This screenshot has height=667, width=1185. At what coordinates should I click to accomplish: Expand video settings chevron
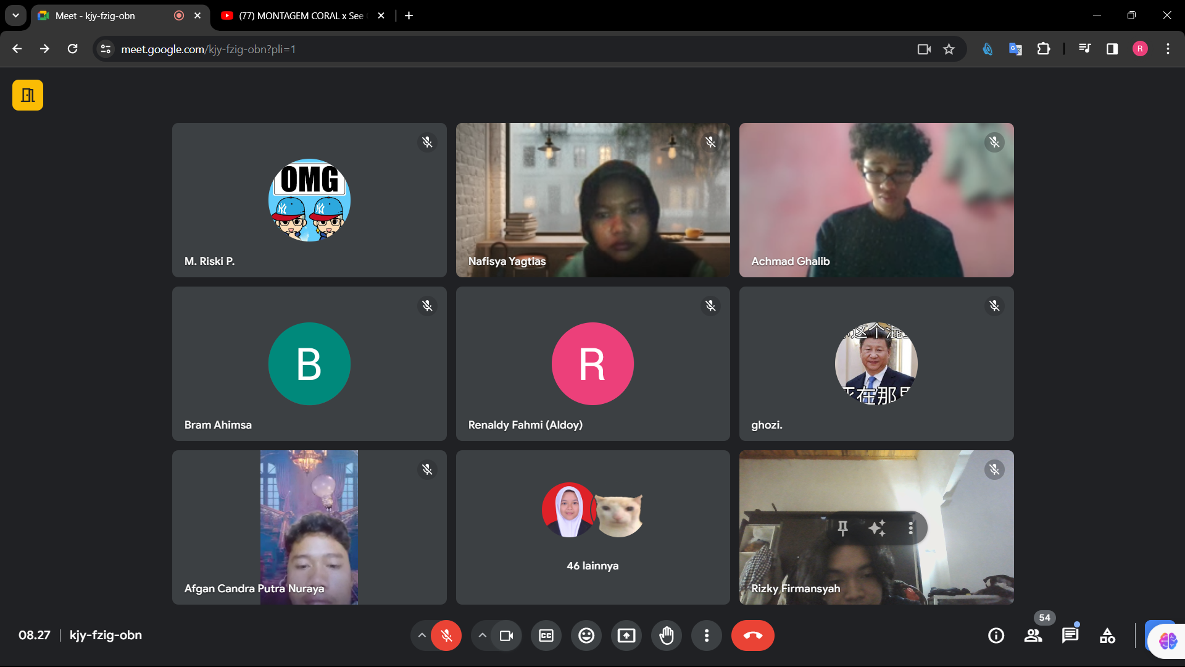(x=482, y=636)
